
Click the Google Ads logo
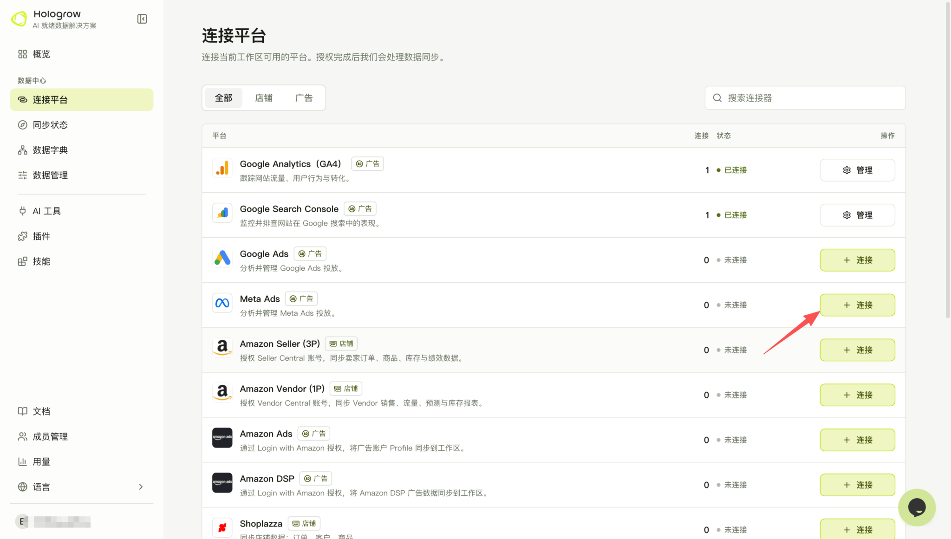pos(222,258)
